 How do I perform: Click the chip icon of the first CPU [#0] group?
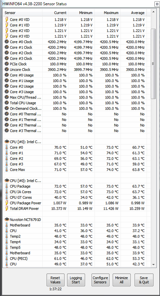7,142
